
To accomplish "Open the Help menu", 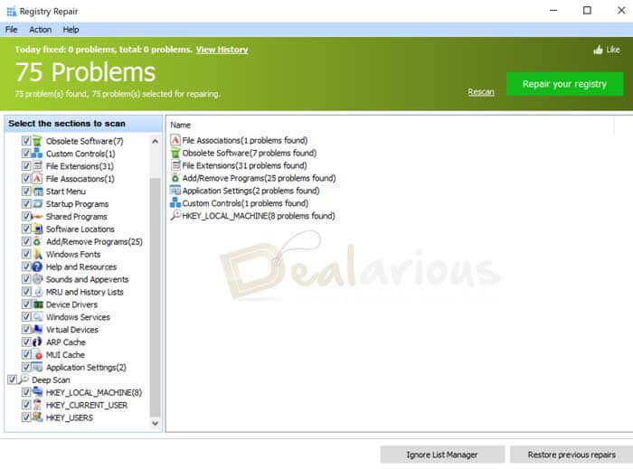I will click(x=71, y=30).
